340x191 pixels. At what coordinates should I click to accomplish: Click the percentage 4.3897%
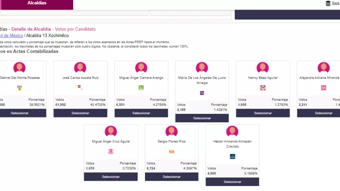click(x=190, y=168)
